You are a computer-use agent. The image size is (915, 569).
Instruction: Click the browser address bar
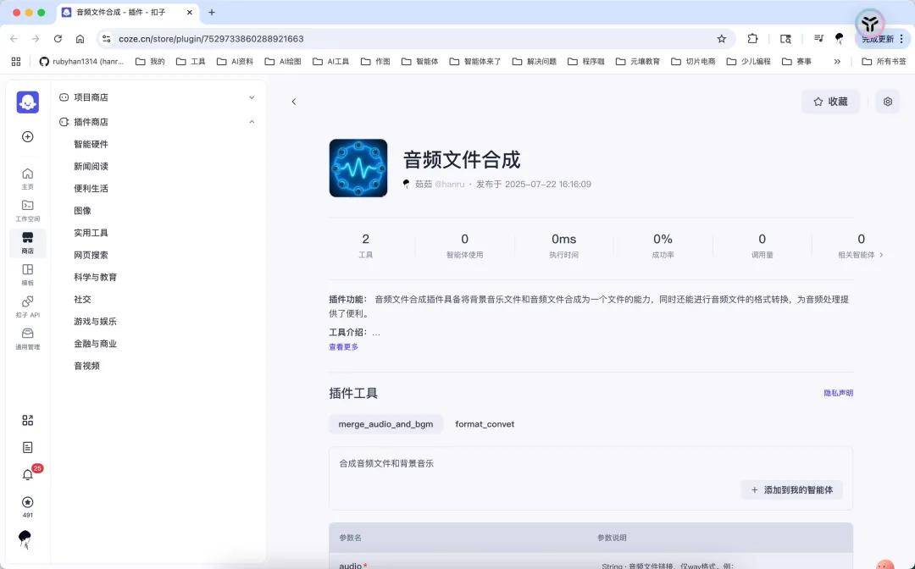tap(407, 38)
